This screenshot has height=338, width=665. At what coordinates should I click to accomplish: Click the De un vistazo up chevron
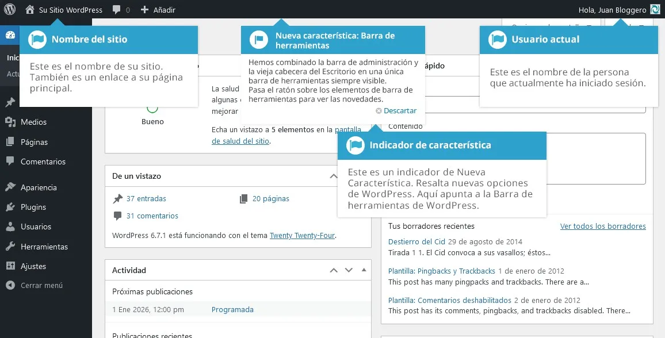[x=334, y=176]
